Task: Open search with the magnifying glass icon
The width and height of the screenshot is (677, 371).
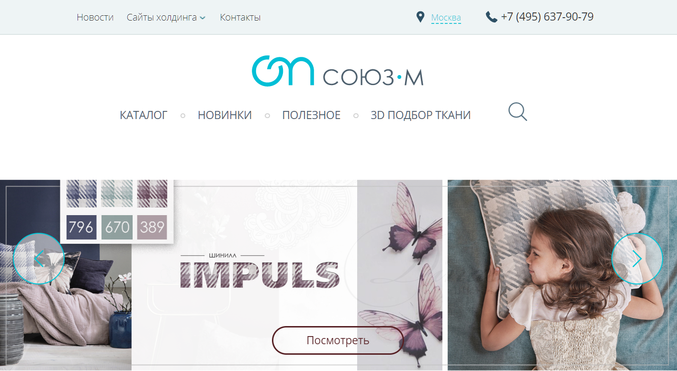Action: click(x=518, y=112)
